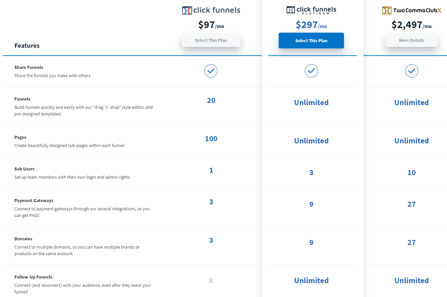Open More Details for Two Comma Club X

click(x=411, y=41)
